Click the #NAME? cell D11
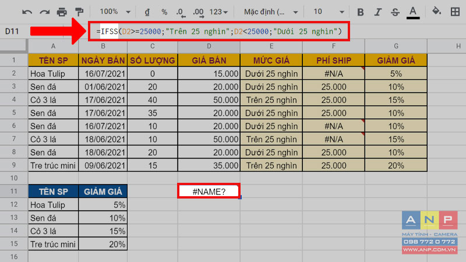Image resolution: width=466 pixels, height=262 pixels. point(209,192)
